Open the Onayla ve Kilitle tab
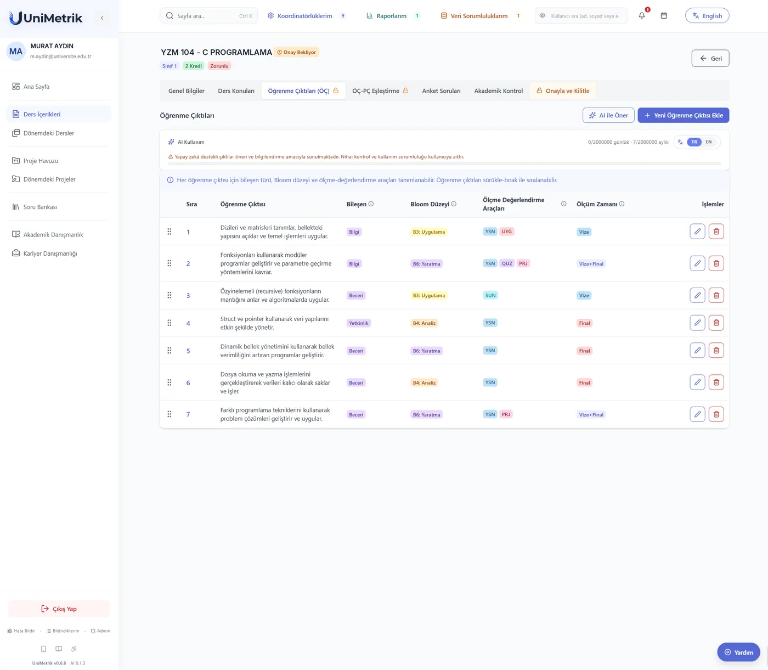 563,91
